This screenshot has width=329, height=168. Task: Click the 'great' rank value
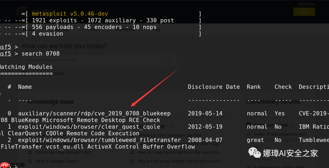point(255,140)
